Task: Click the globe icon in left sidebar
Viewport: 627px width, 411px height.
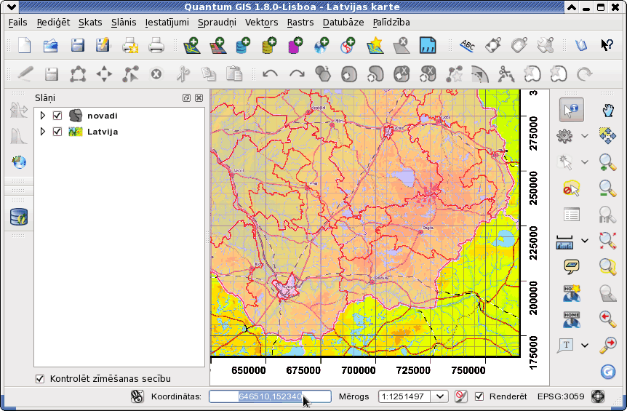Action: tap(19, 162)
